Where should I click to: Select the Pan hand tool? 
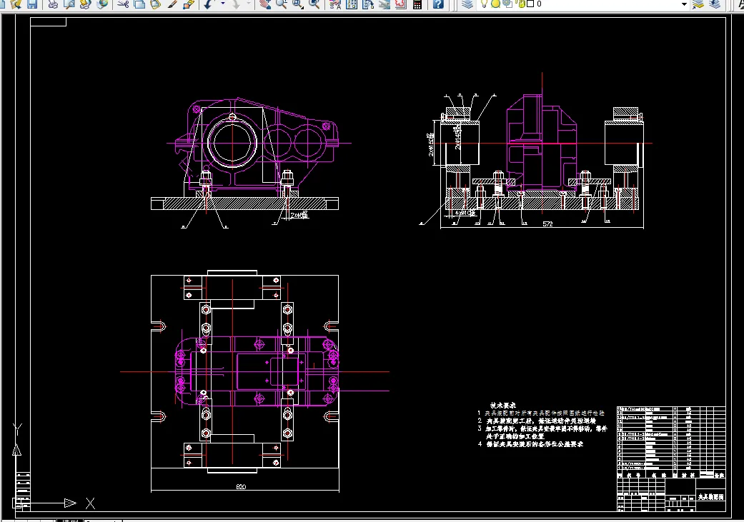(x=265, y=4)
